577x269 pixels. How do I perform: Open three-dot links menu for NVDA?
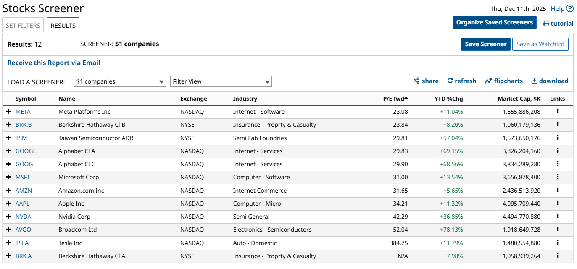click(557, 216)
